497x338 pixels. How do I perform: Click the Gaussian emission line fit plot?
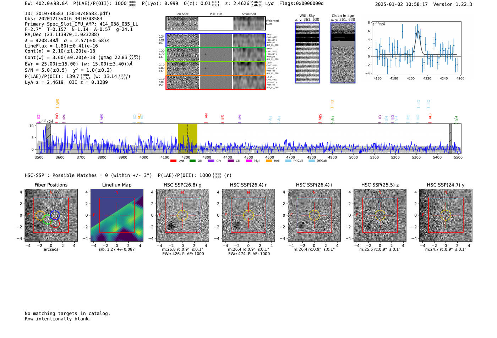[x=416, y=48]
